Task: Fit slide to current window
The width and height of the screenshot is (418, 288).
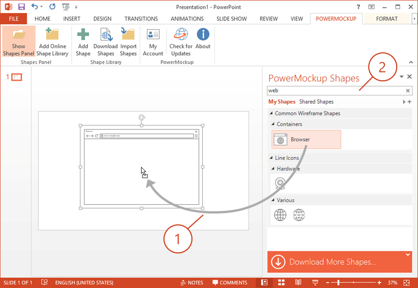Action: 406,282
